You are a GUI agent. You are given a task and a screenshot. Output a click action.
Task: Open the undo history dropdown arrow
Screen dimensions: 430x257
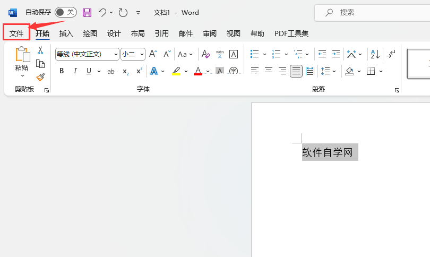coord(111,13)
